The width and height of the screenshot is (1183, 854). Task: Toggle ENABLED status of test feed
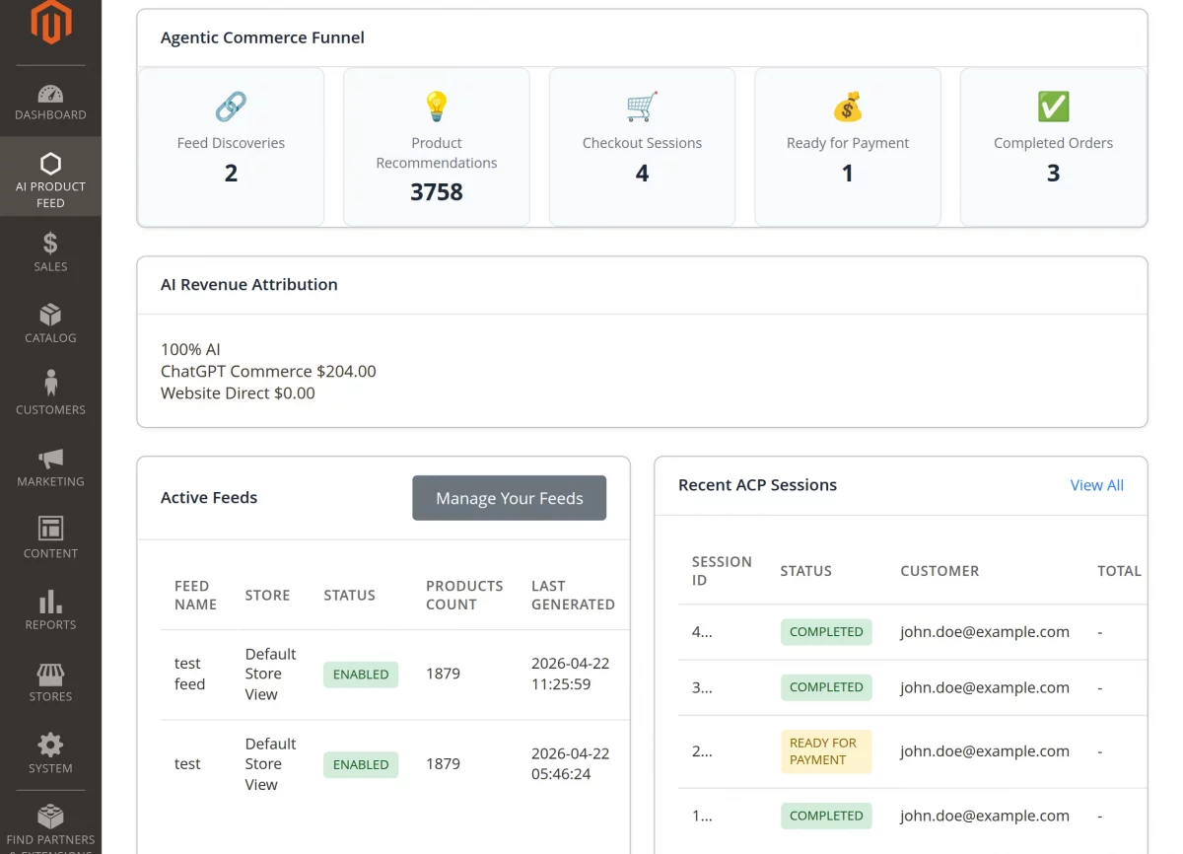click(360, 674)
